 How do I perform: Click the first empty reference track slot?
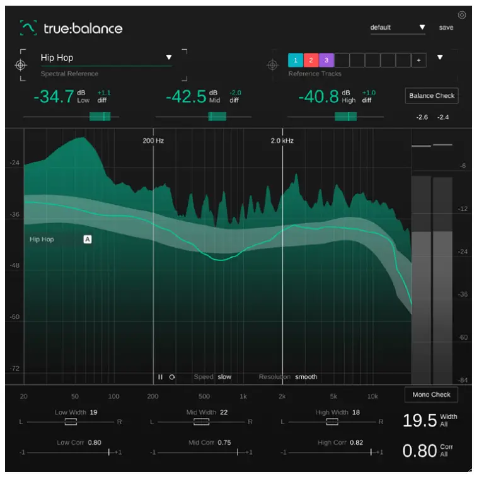[342, 60]
